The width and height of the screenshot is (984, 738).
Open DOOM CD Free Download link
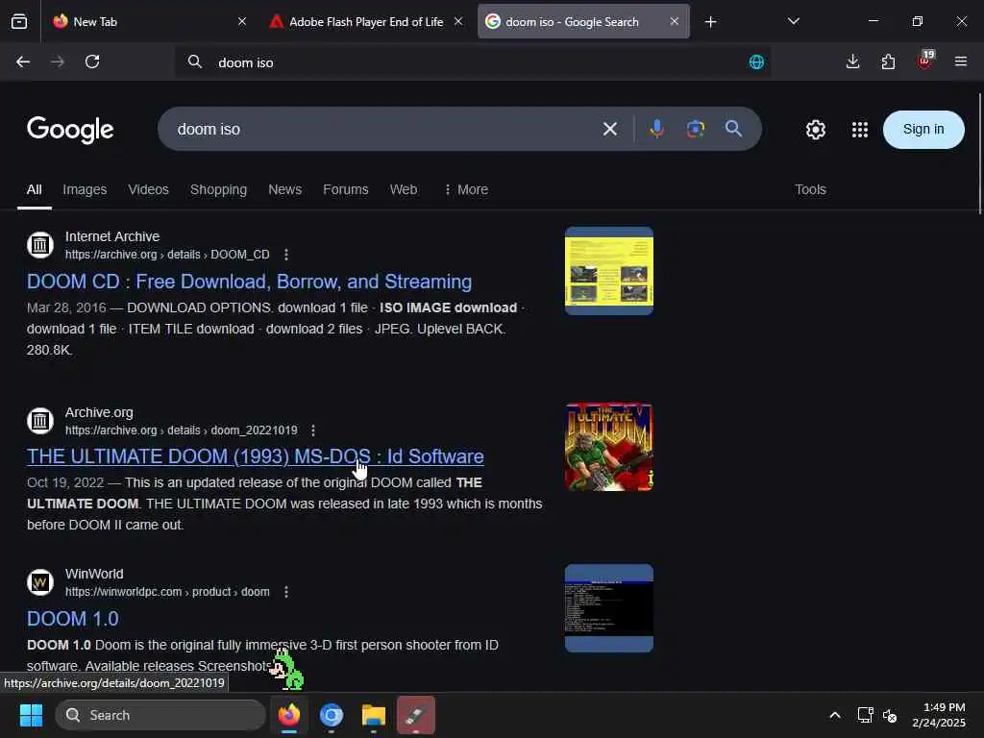[x=249, y=282]
